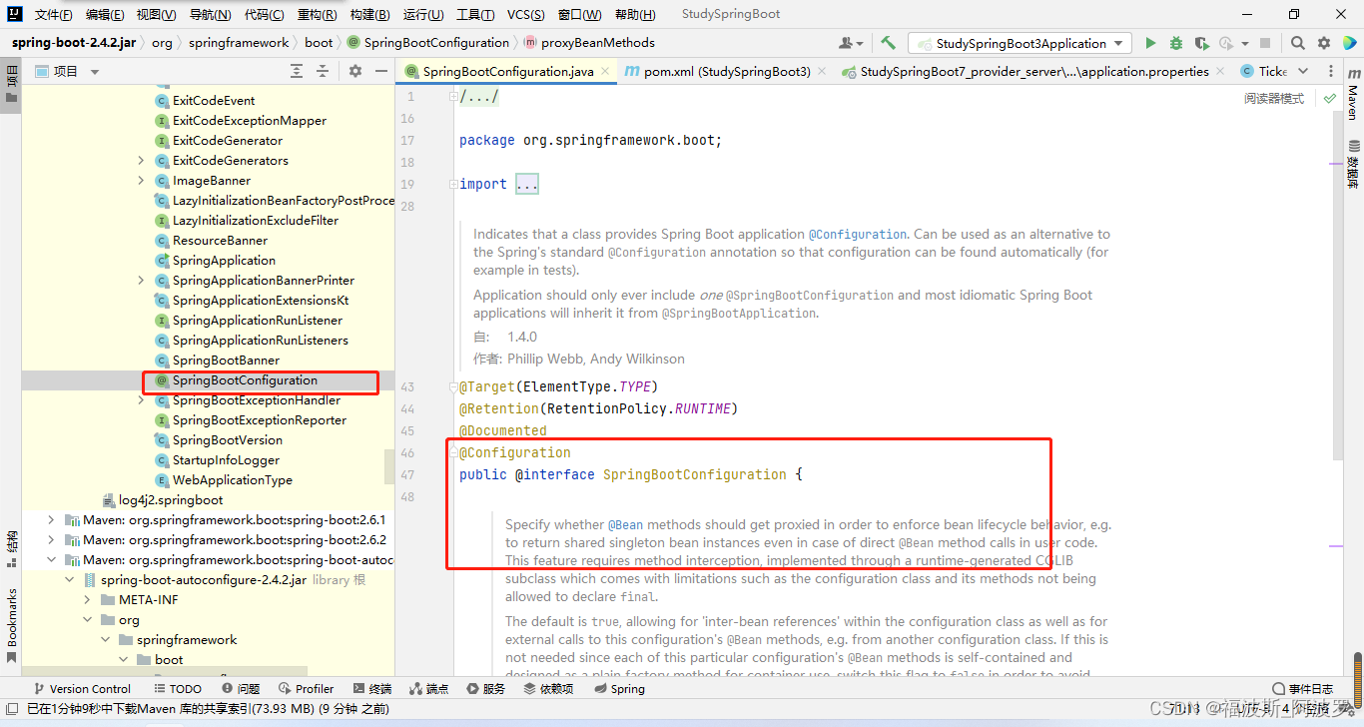The height and width of the screenshot is (727, 1364).
Task: Open the 数据库 database sidebar panel
Action: coord(1353,164)
